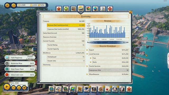
Task: Select Vacant Jobs row
Action: pos(66,61)
